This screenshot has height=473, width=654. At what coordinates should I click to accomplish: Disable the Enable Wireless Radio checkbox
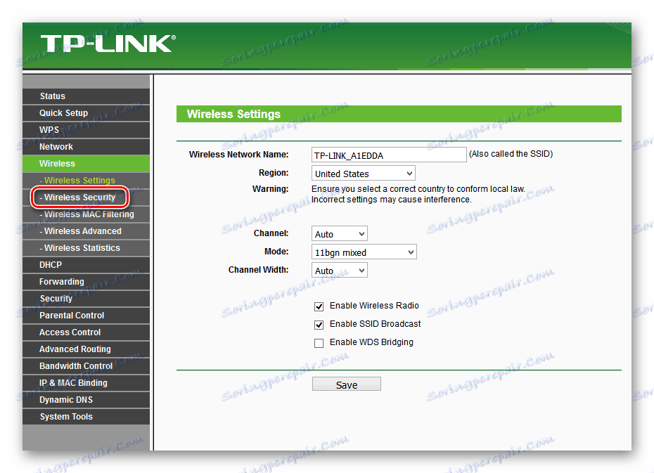coord(319,306)
